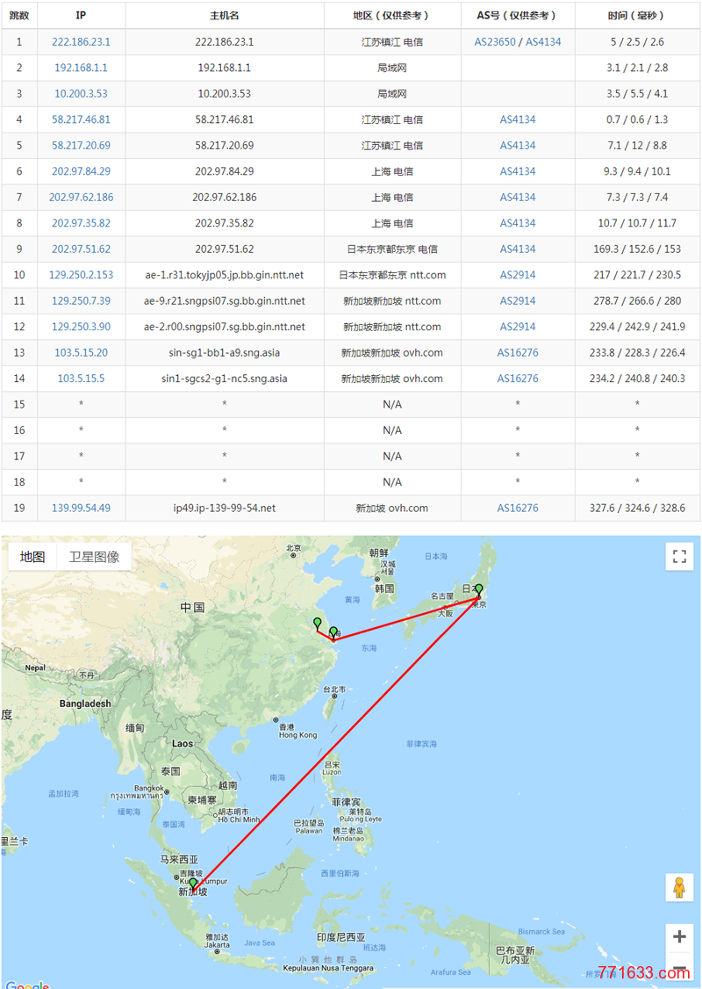The height and width of the screenshot is (989, 702).
Task: Open the IP link 129.250.2.153
Action: [x=82, y=275]
